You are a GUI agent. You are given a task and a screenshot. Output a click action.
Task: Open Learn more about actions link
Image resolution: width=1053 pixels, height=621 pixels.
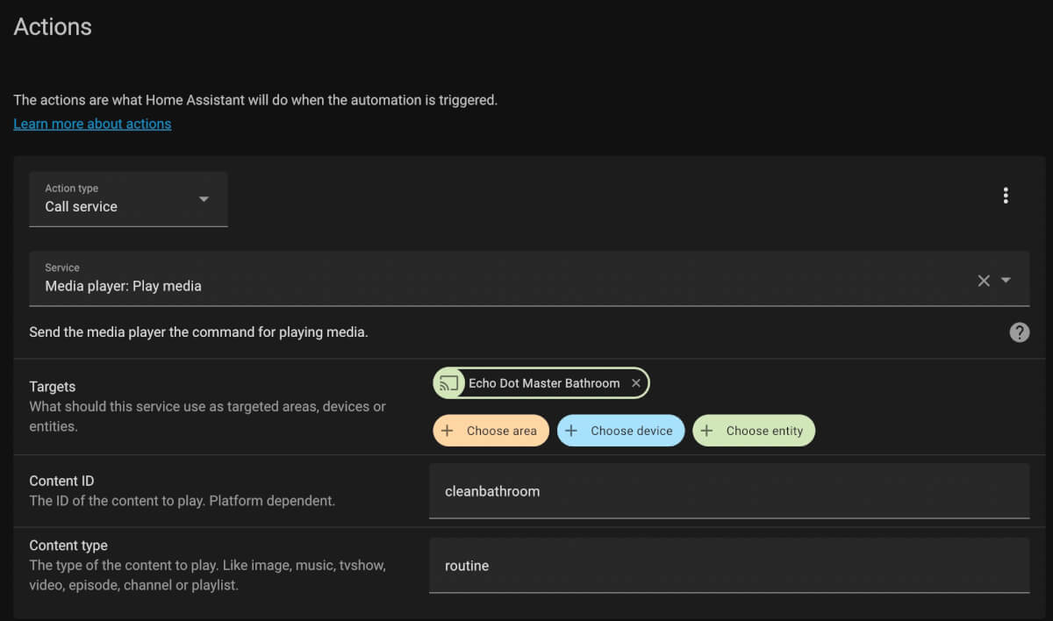[x=91, y=123]
